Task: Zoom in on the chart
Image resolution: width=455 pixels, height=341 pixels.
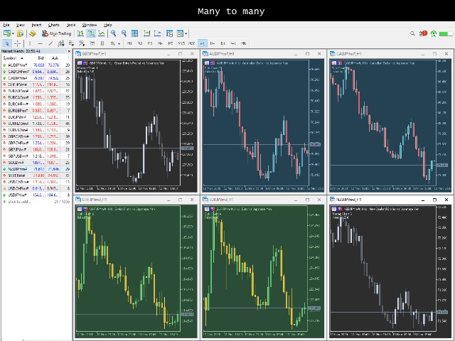Action: click(114, 33)
